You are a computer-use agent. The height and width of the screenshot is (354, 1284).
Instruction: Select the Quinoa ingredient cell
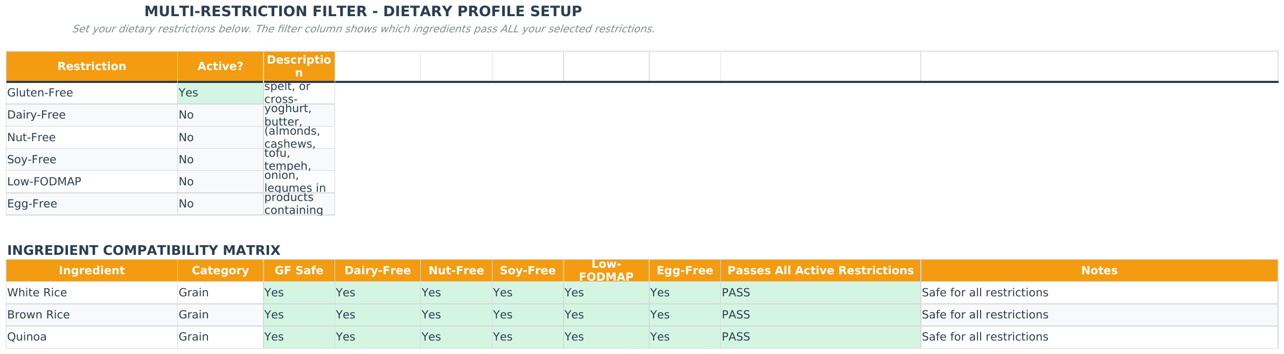92,337
